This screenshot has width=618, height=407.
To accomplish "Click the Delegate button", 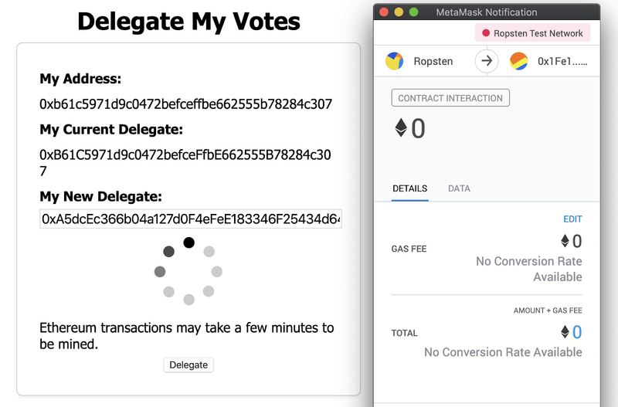I will coord(188,365).
